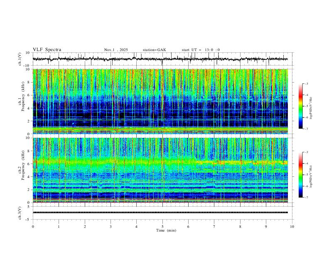Viewport: 329px width, 254px height.
Task: Click the "5" tick on ch.3(V) axis
Action: click(x=29, y=207)
